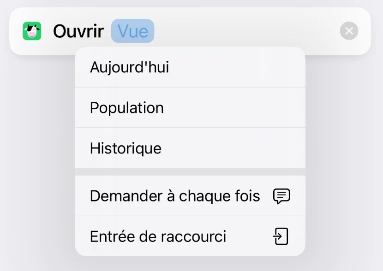
Task: Click gray background right of the menu
Action: click(x=344, y=152)
